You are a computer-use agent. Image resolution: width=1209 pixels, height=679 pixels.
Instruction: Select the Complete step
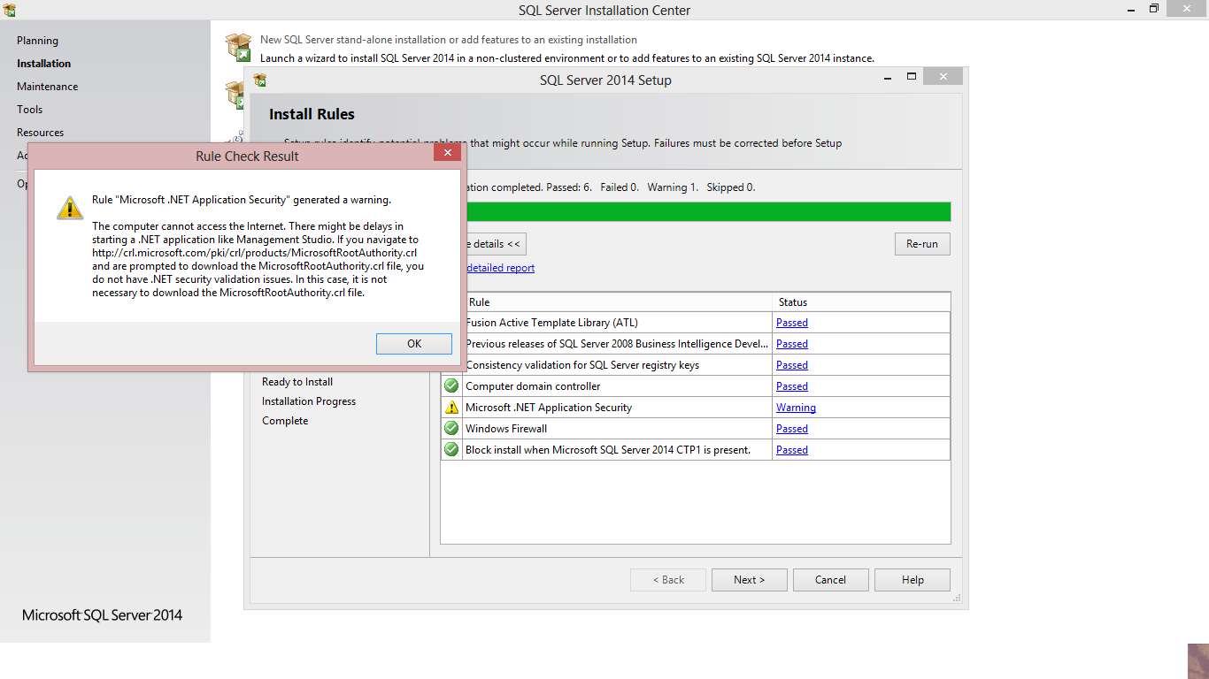click(x=285, y=421)
